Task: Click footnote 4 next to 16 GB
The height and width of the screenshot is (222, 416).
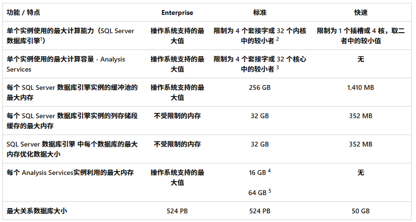Action: (x=269, y=170)
